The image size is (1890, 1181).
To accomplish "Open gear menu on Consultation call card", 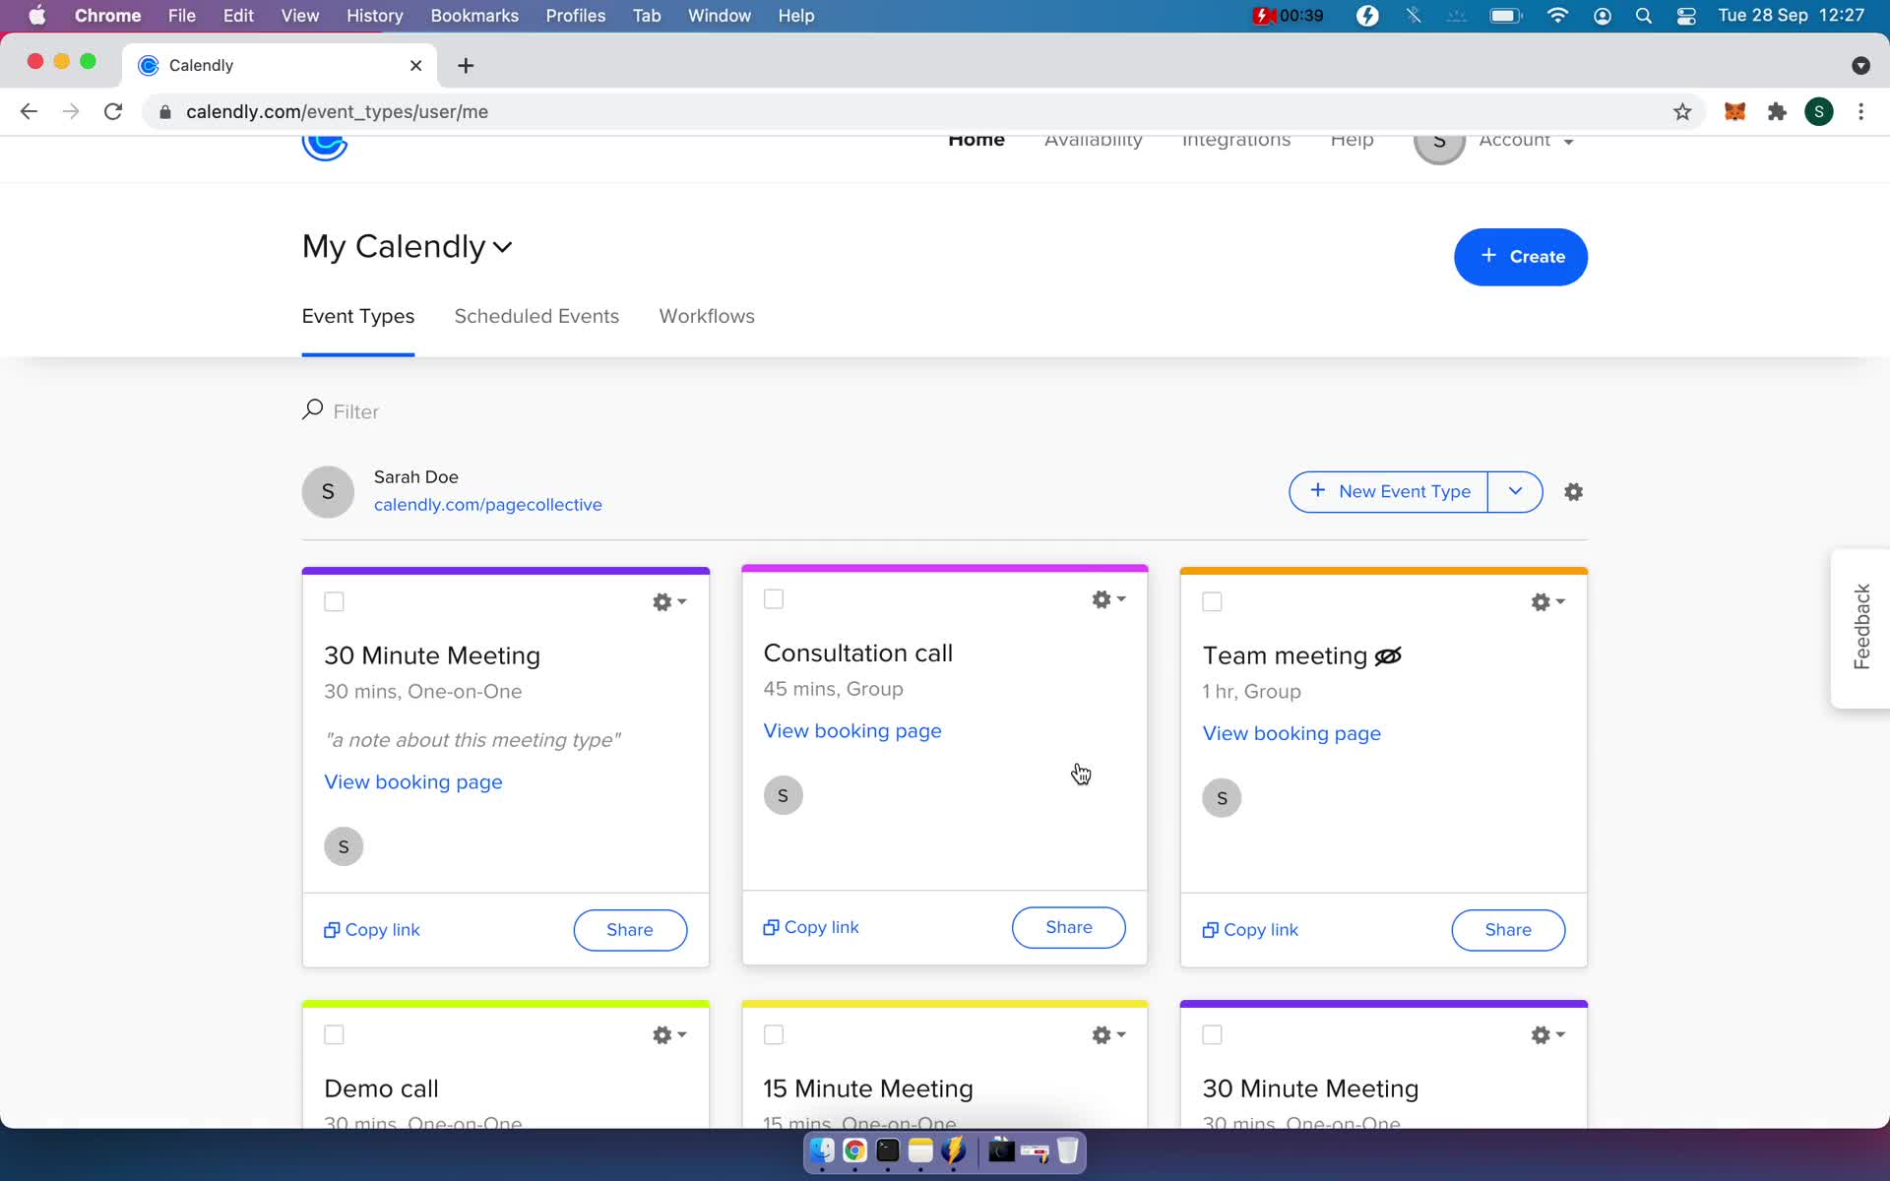I will tap(1108, 599).
